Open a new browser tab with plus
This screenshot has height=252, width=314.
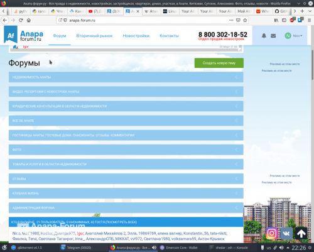click(302, 11)
